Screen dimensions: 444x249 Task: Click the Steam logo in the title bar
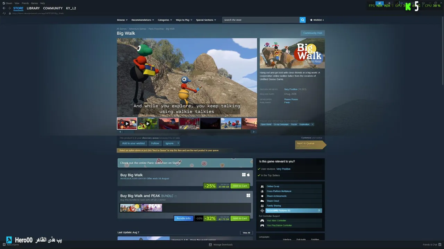[3, 3]
